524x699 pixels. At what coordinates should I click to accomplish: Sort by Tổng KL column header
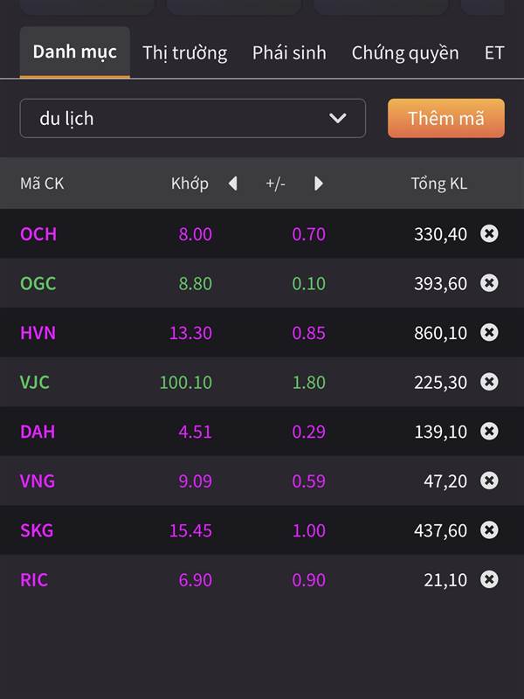click(x=439, y=183)
